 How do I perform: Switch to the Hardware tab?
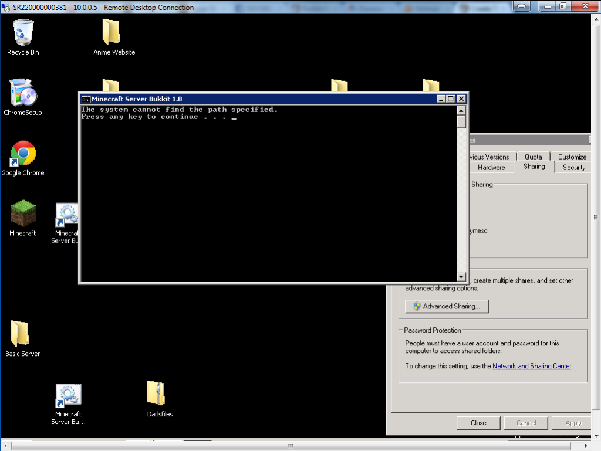pyautogui.click(x=491, y=167)
